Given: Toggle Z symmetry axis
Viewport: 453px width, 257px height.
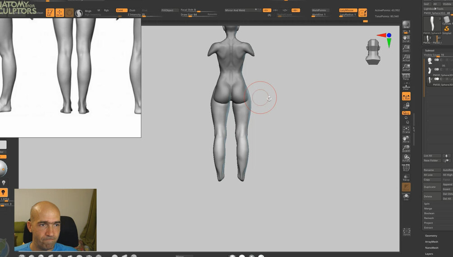Looking at the screenshot, I should coord(285,10).
